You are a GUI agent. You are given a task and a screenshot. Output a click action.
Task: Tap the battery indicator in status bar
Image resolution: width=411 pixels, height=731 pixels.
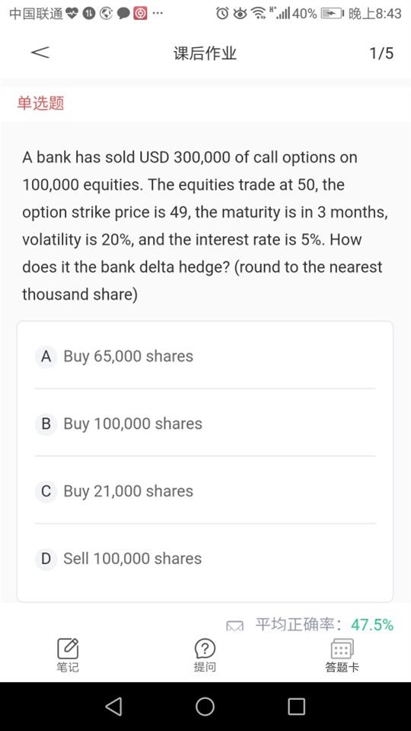tap(333, 14)
